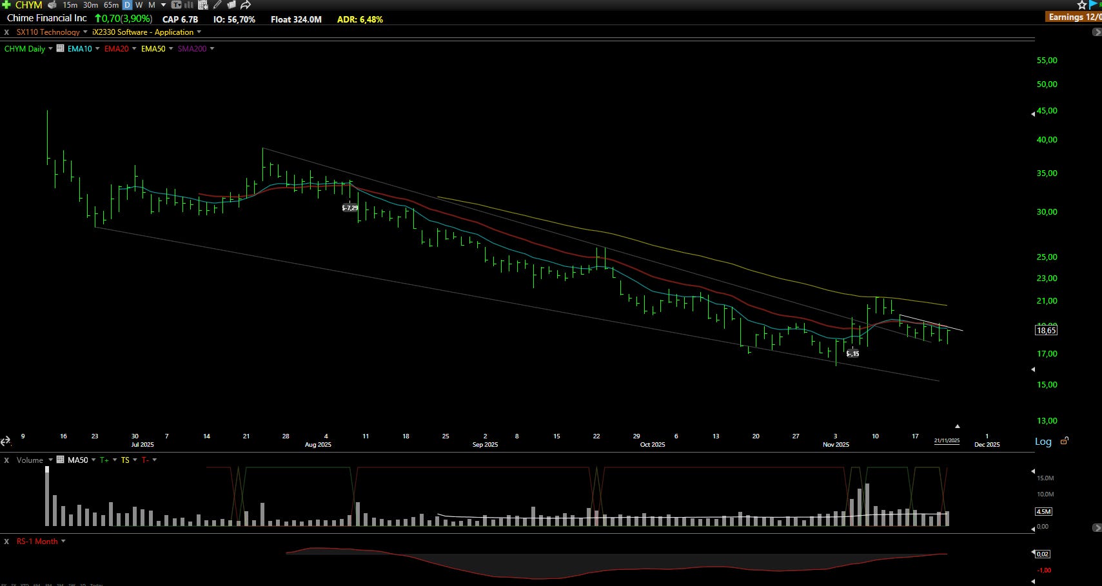This screenshot has height=586, width=1102.
Task: Click the pan arrows icon at chart bottom-left
Action: pyautogui.click(x=6, y=441)
